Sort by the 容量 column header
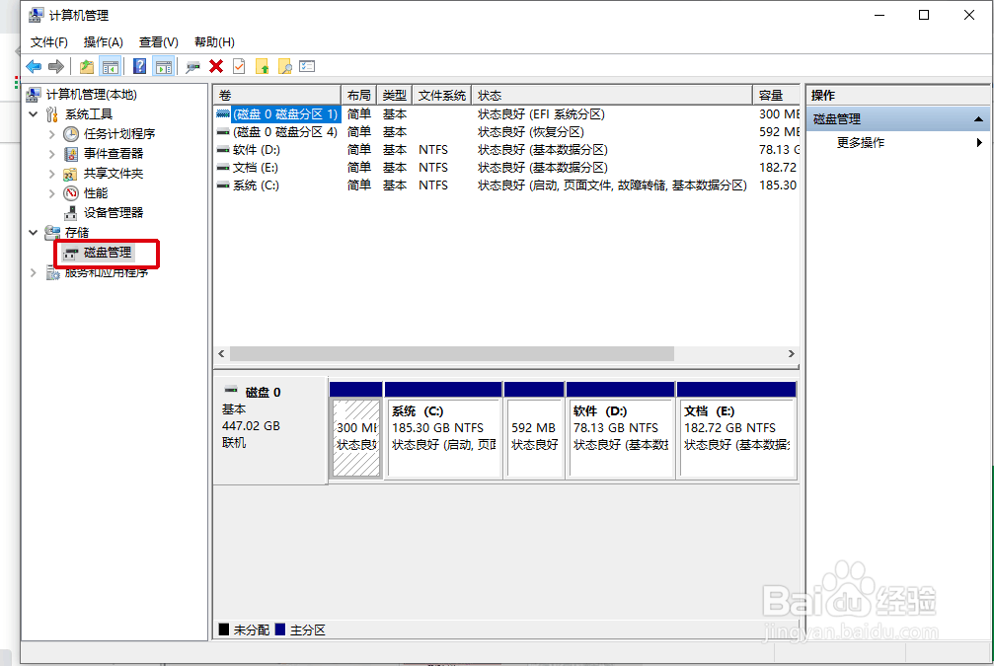Viewport: 994px width, 666px height. coord(777,95)
